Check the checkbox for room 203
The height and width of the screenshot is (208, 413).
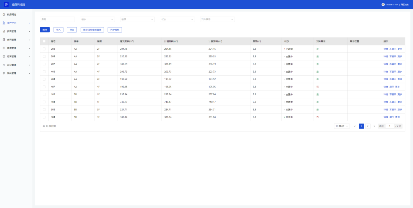click(44, 49)
